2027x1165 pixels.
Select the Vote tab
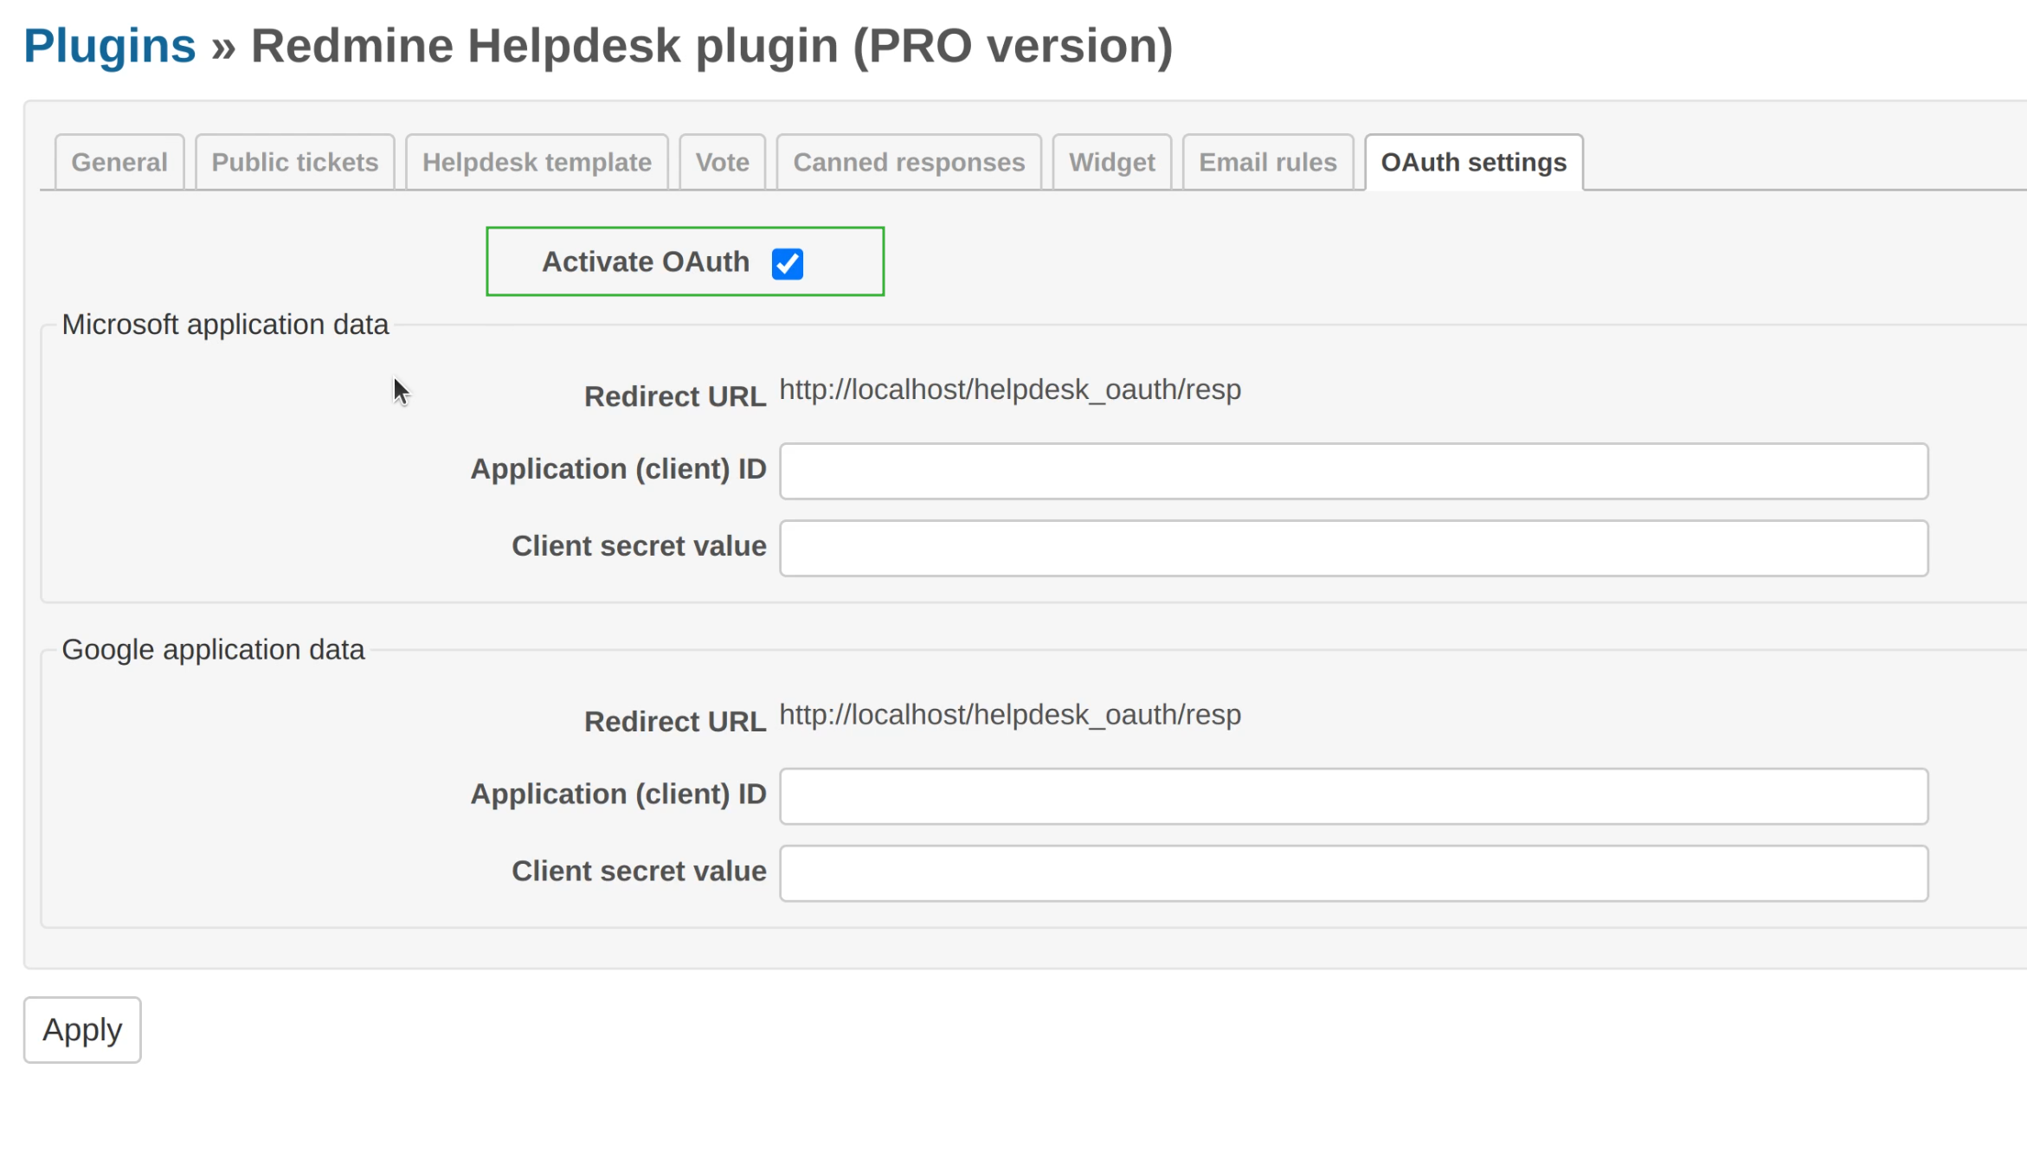(x=721, y=162)
